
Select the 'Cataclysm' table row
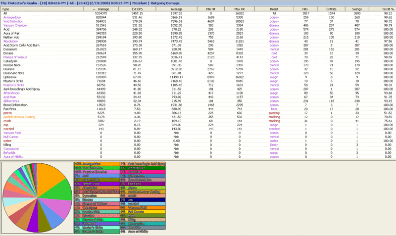point(198,61)
